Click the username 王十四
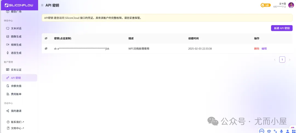The width and height of the screenshot is (296, 133). click(x=283, y=4)
